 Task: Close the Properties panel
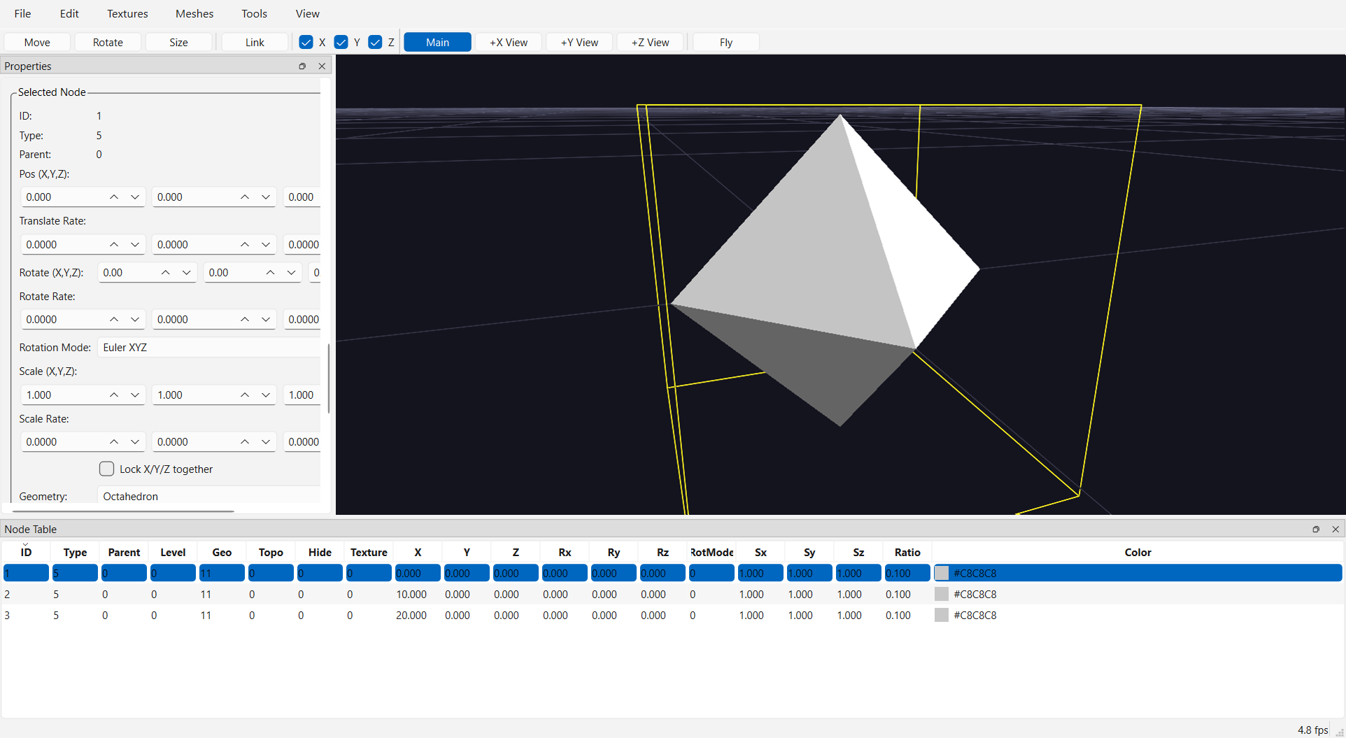322,66
